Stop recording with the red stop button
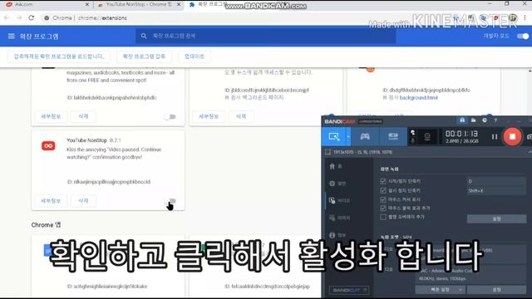Screen dimensions: 532x299 click(512, 136)
